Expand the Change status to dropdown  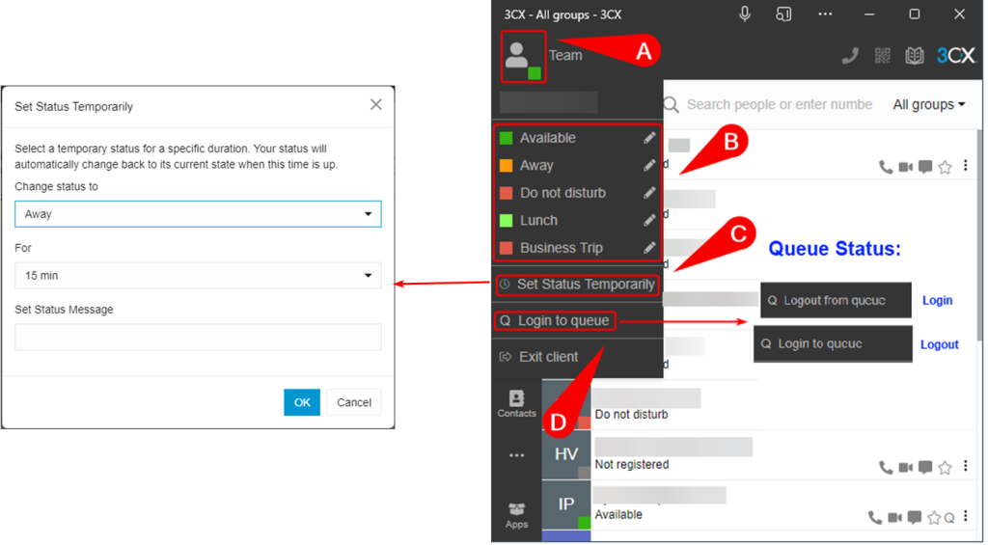point(198,214)
